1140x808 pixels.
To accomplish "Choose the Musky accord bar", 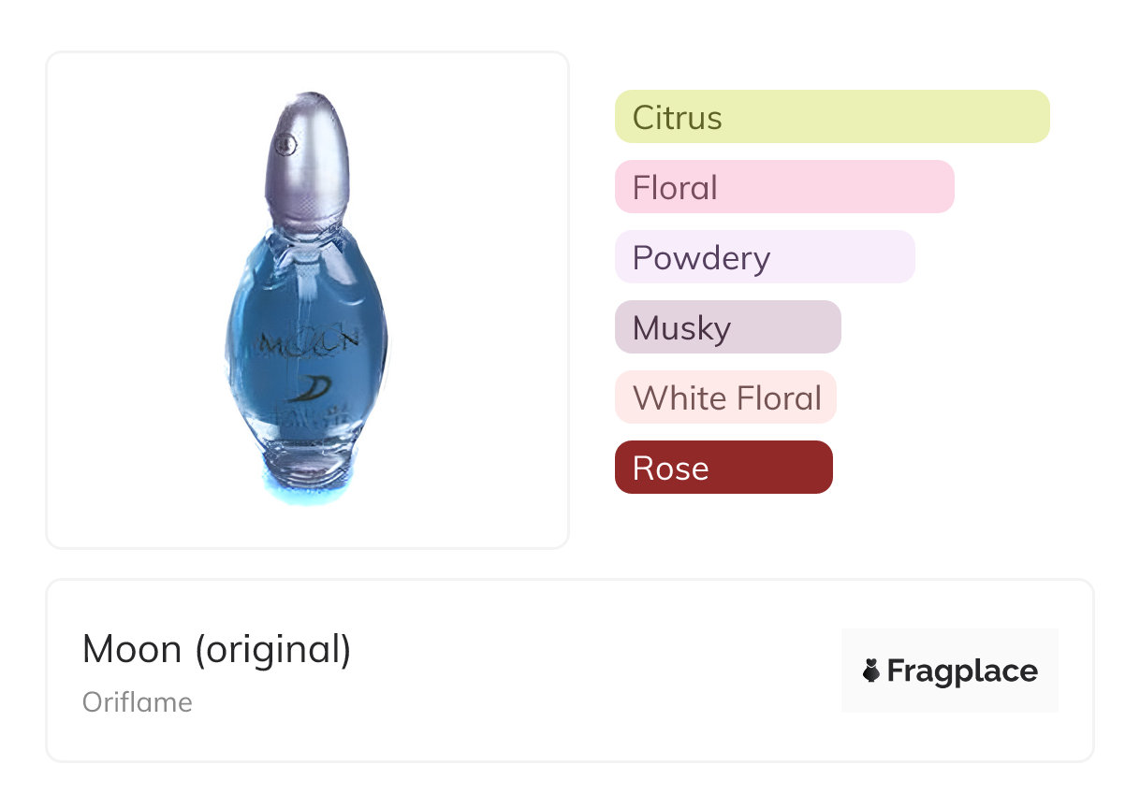I will [727, 327].
